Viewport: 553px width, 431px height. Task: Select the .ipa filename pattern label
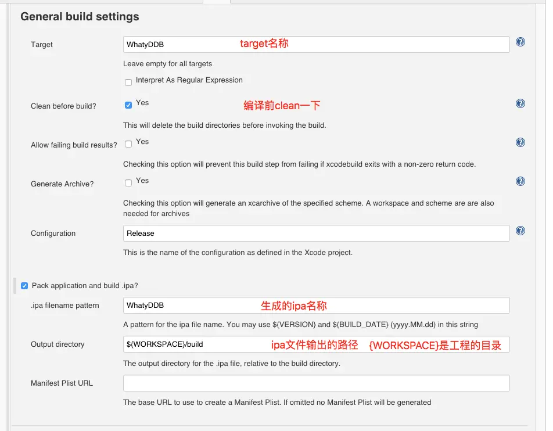pos(65,306)
